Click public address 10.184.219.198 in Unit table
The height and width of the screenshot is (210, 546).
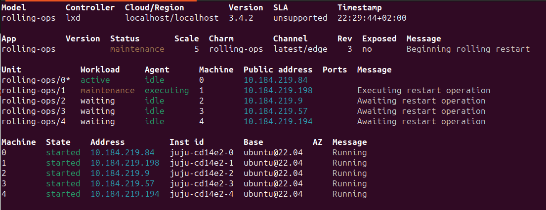278,91
